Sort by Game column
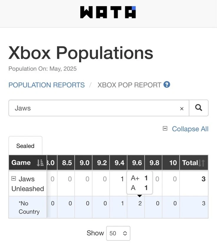 point(40,163)
